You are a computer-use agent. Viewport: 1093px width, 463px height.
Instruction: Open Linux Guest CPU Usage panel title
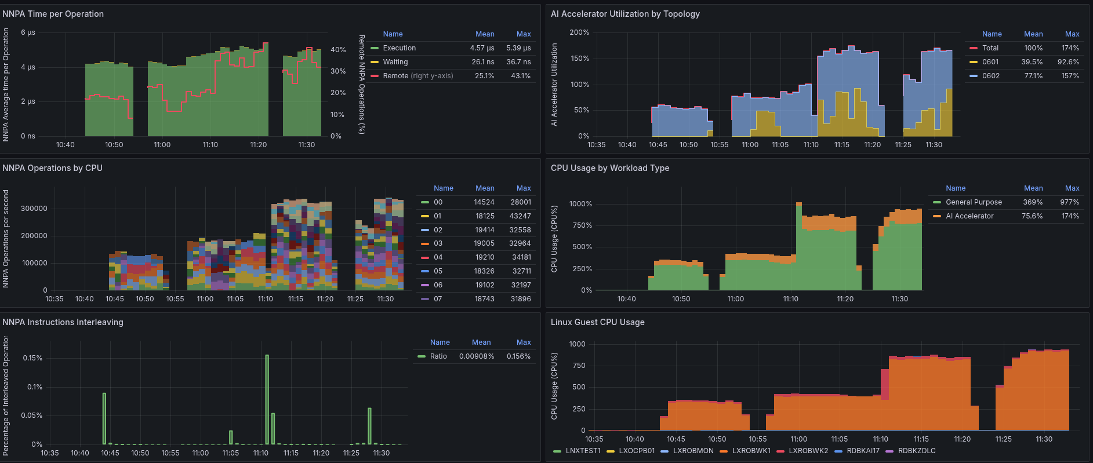597,322
